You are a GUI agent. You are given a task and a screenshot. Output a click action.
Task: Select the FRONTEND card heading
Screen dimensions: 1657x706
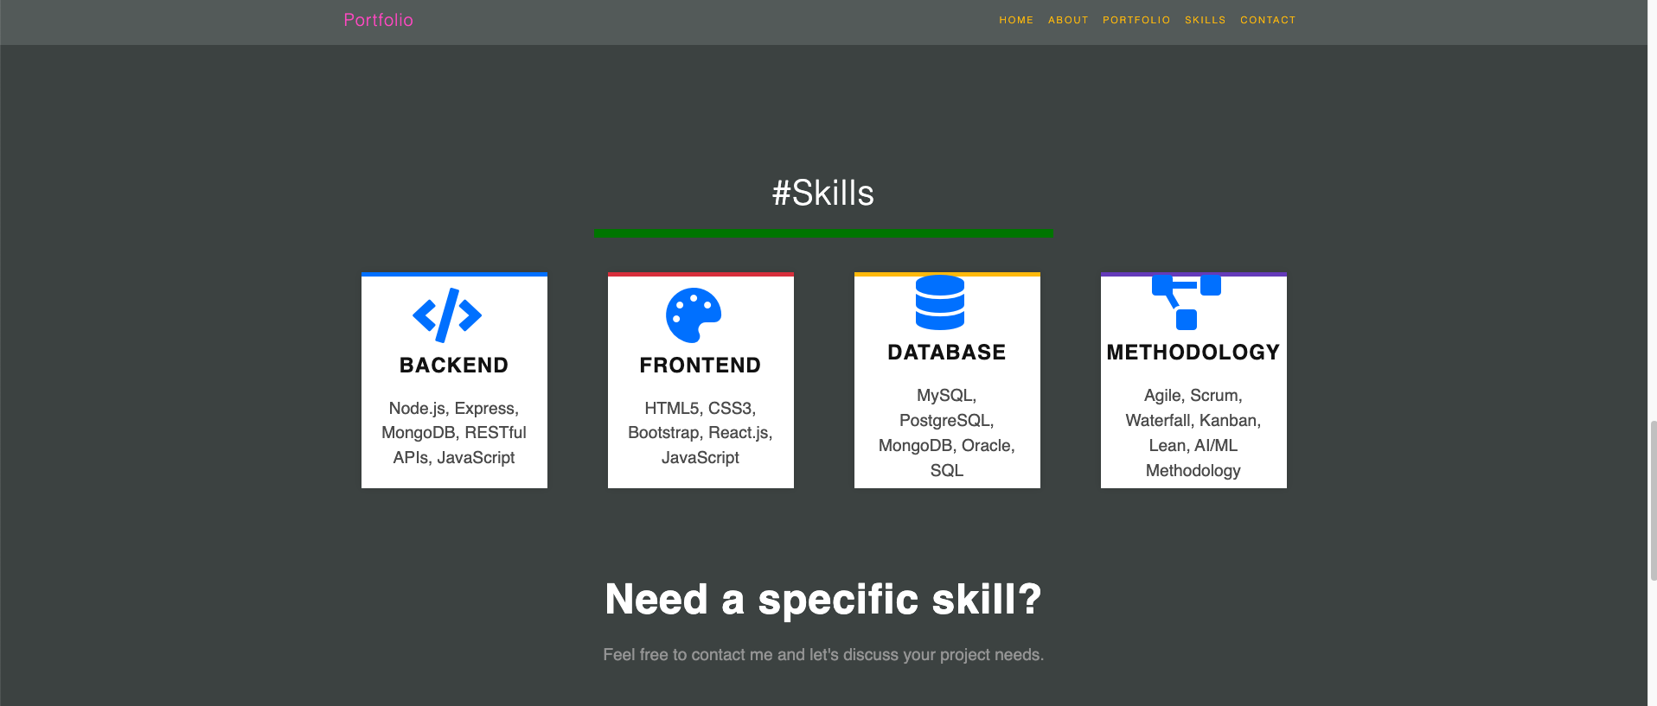click(x=701, y=366)
